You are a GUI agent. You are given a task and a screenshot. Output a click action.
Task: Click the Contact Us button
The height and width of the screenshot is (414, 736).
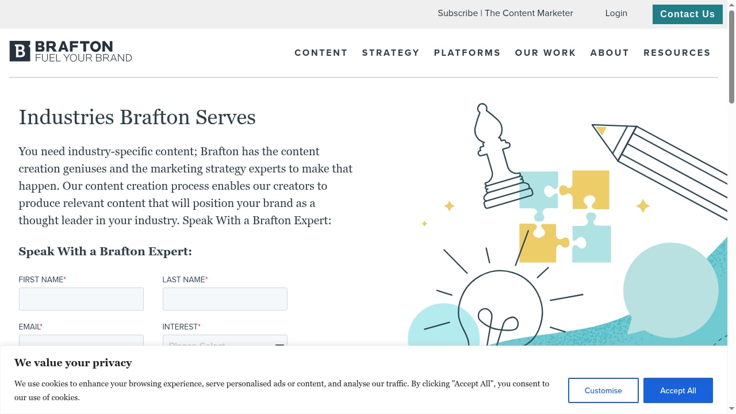coord(688,14)
